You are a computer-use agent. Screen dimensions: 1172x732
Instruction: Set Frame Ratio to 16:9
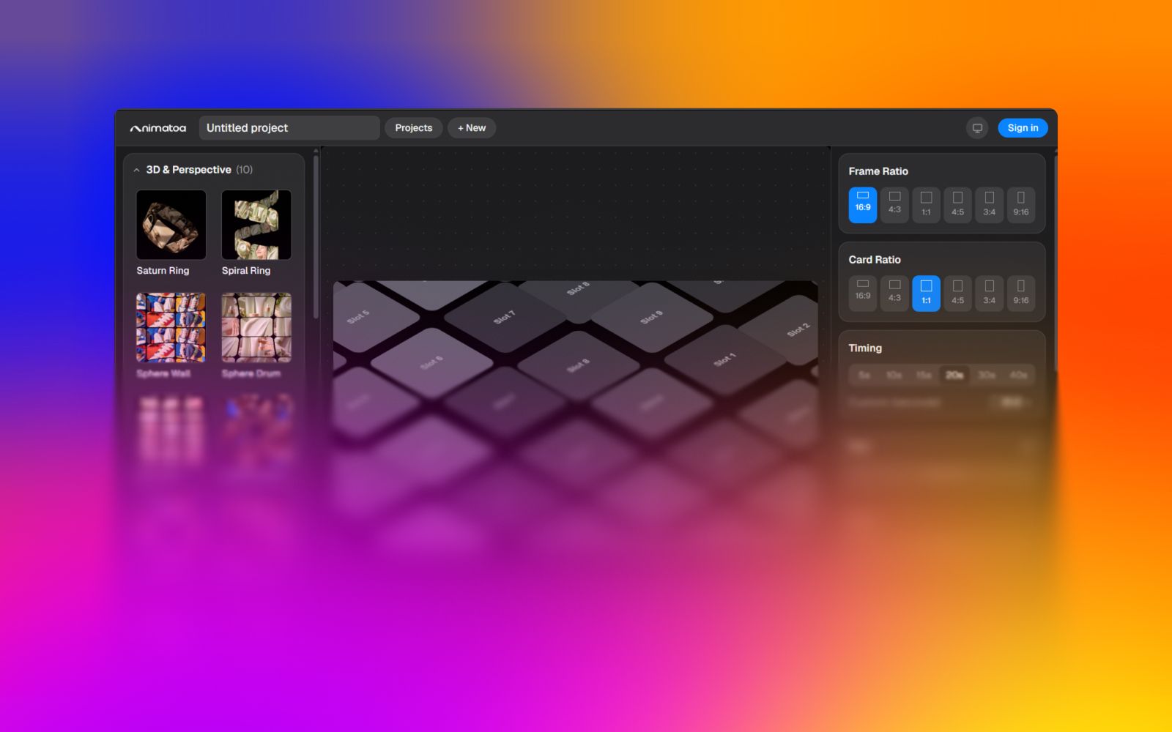[863, 205]
